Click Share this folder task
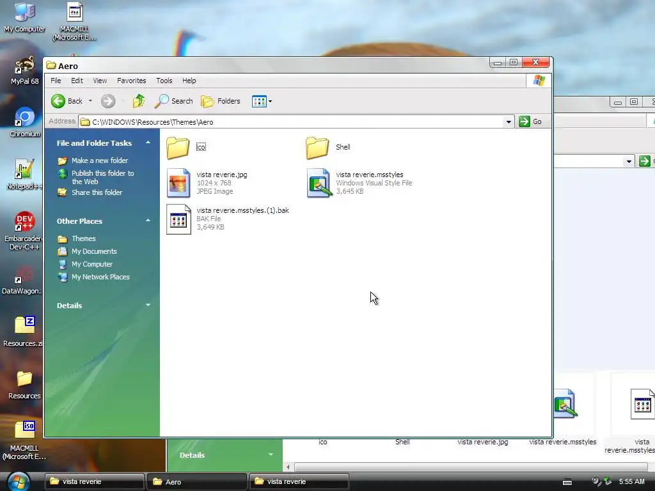The height and width of the screenshot is (491, 655). 97,192
